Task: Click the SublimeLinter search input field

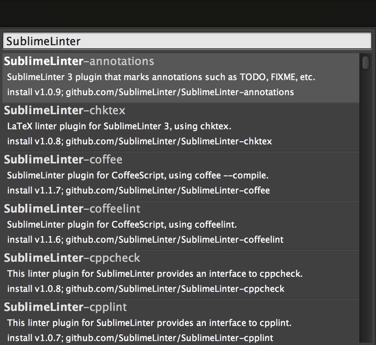Action: coord(187,41)
